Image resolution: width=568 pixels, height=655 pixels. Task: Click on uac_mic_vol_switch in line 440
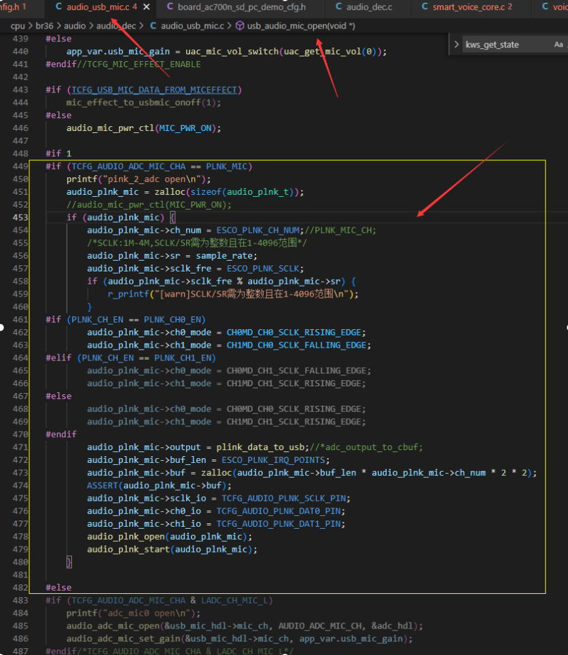(232, 52)
